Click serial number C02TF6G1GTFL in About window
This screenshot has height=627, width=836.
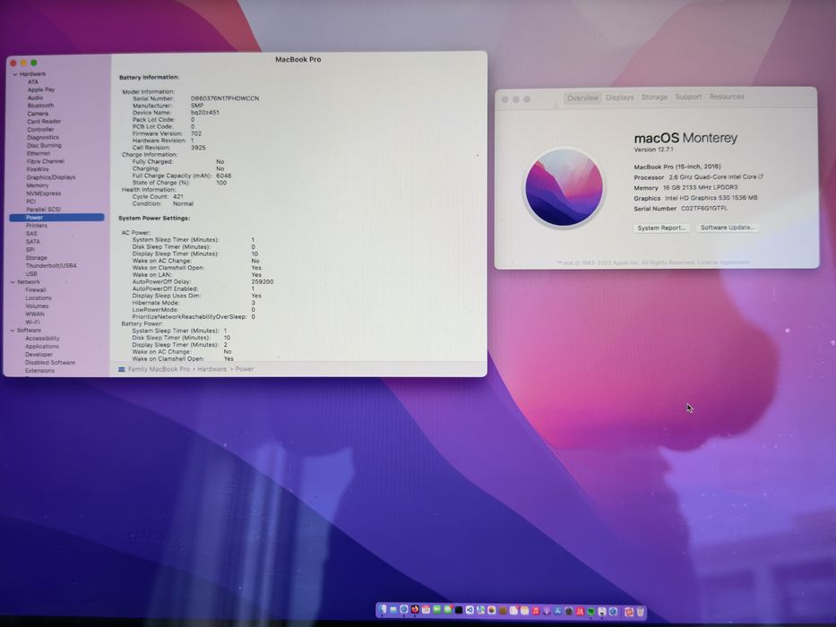(x=703, y=209)
